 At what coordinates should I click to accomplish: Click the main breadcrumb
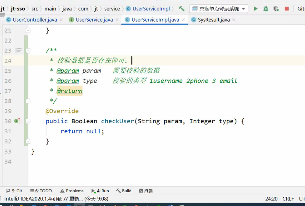coord(50,9)
